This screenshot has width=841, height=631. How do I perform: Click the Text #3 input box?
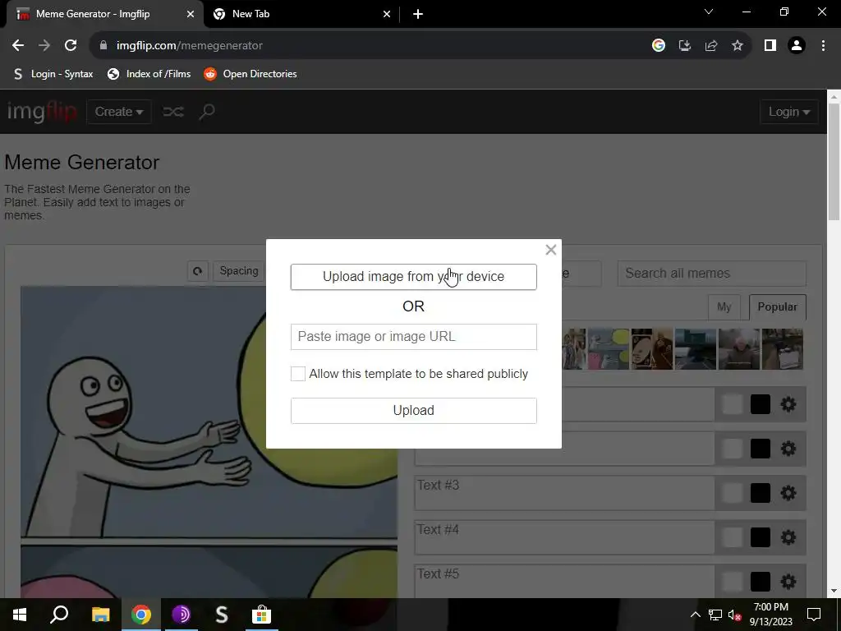[564, 493]
